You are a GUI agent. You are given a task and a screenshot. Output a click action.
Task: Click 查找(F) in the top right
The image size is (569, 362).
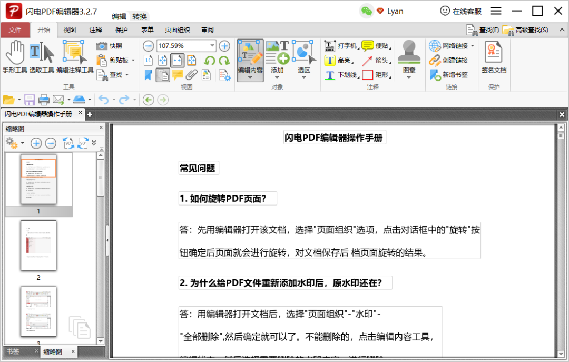coord(482,30)
